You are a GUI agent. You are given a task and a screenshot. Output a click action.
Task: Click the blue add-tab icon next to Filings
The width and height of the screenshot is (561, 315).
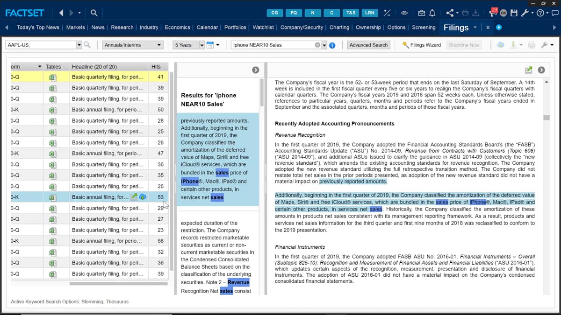point(499,28)
